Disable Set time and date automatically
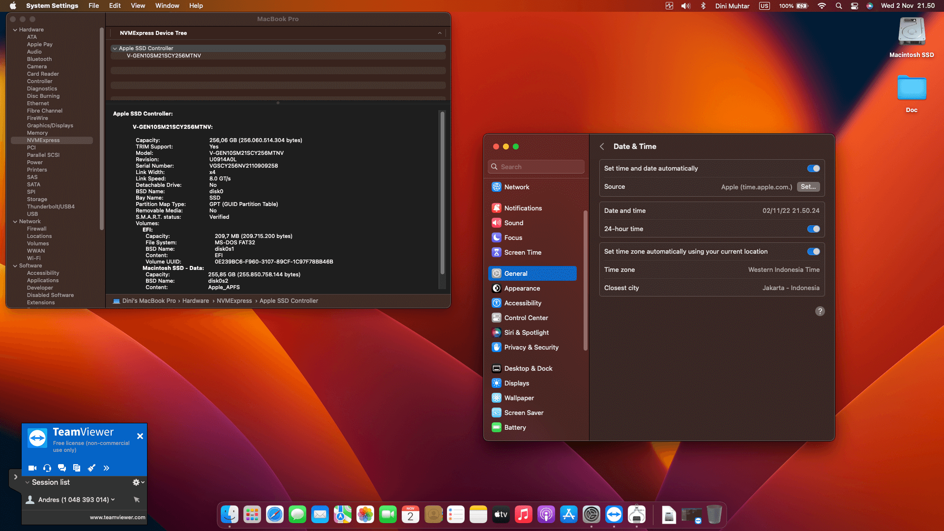Viewport: 944px width, 531px height. click(x=814, y=168)
